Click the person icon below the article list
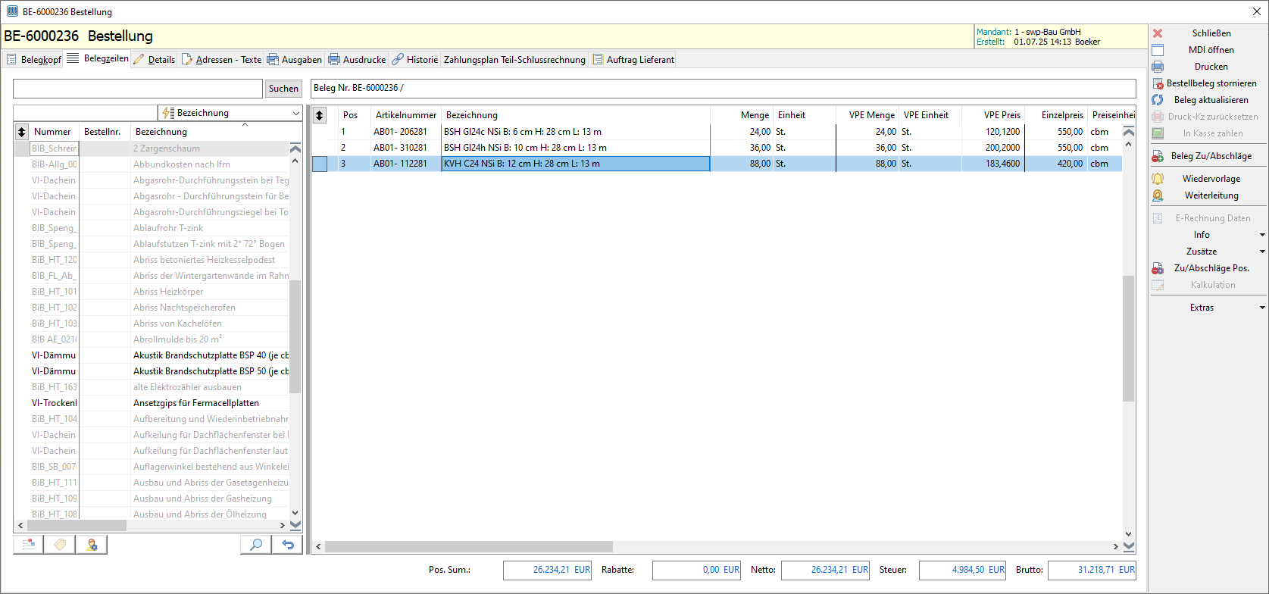1269x594 pixels. pos(92,544)
